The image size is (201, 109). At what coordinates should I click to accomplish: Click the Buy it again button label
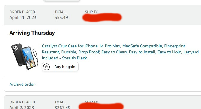click(65, 67)
